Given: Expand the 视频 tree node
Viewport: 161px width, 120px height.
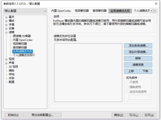Looking at the screenshot, I should coord(6,59).
